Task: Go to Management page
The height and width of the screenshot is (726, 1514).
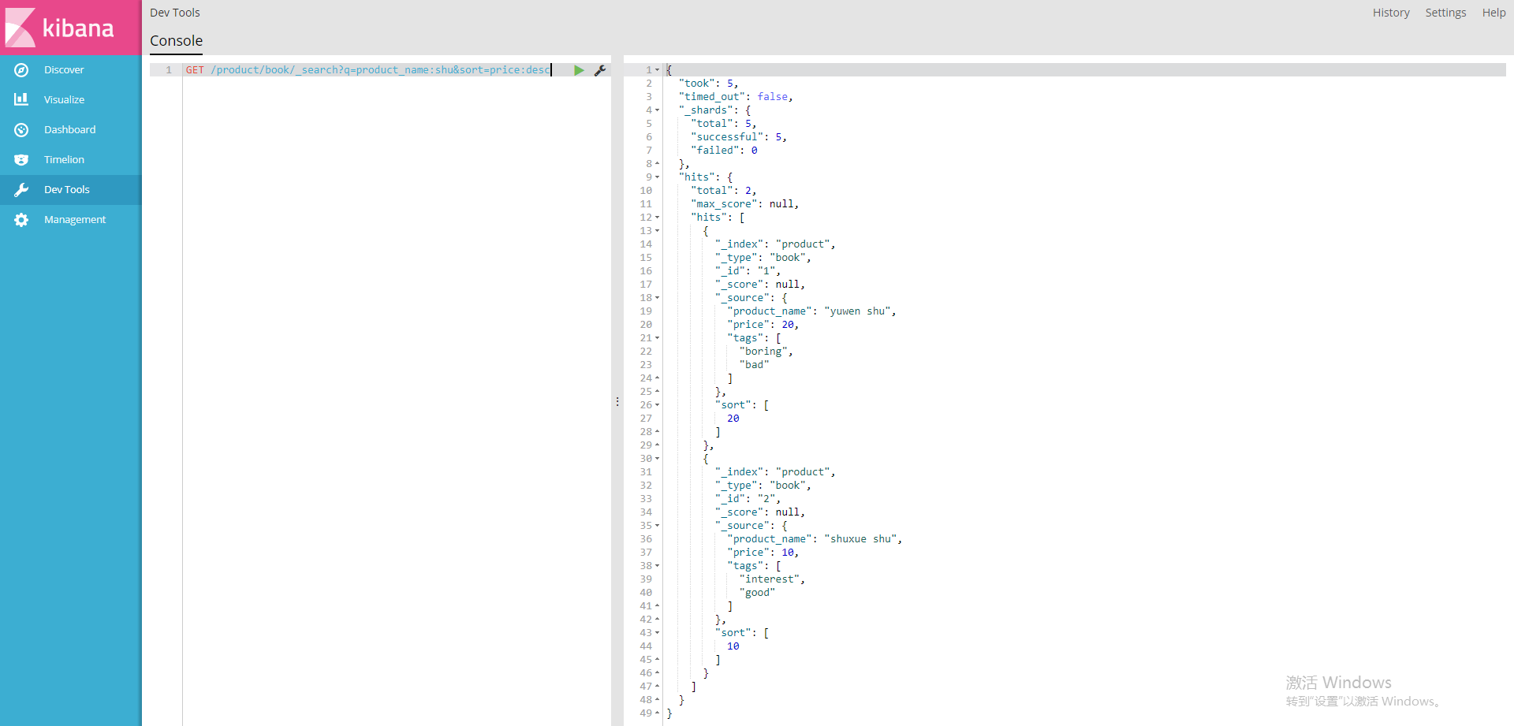Action: (x=75, y=220)
